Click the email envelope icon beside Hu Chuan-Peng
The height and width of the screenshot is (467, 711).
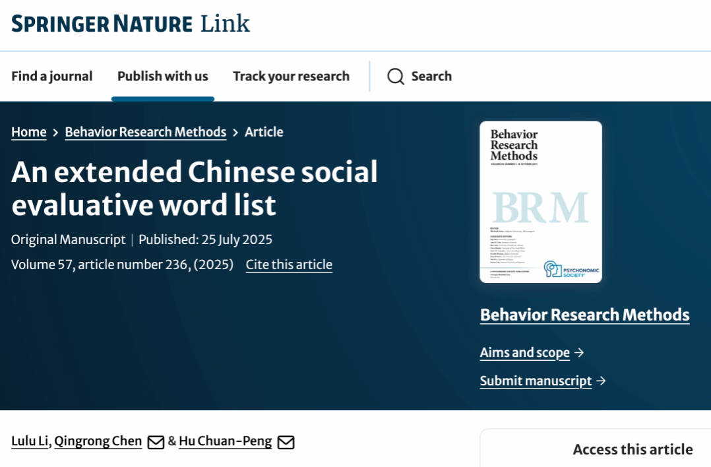[286, 442]
